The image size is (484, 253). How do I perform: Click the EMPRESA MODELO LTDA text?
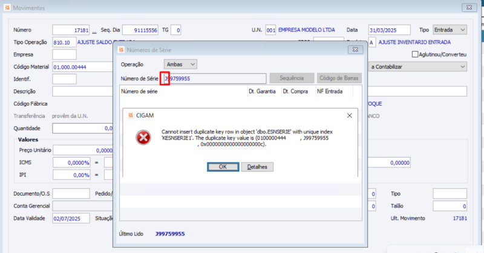pos(307,30)
